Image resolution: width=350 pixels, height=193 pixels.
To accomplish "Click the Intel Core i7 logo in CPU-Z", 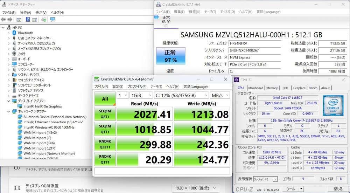I will pyautogui.click(x=333, y=106).
